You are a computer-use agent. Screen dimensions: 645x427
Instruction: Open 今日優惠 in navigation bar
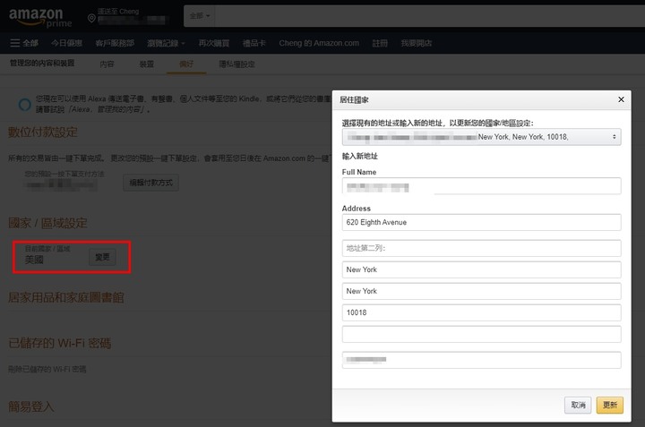coord(66,43)
